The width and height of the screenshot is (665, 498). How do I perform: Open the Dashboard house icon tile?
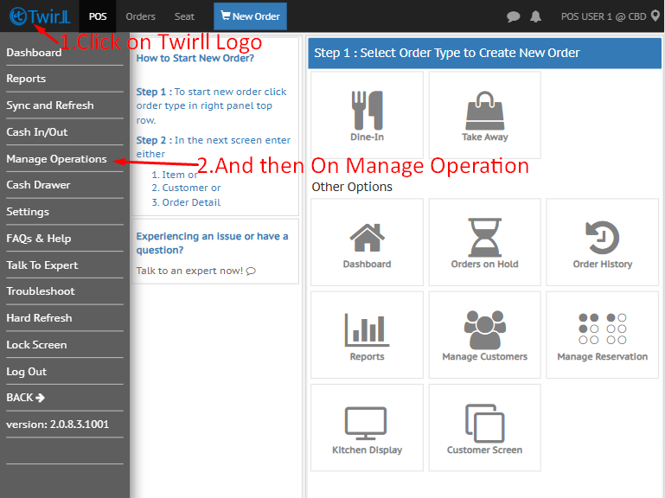point(368,242)
